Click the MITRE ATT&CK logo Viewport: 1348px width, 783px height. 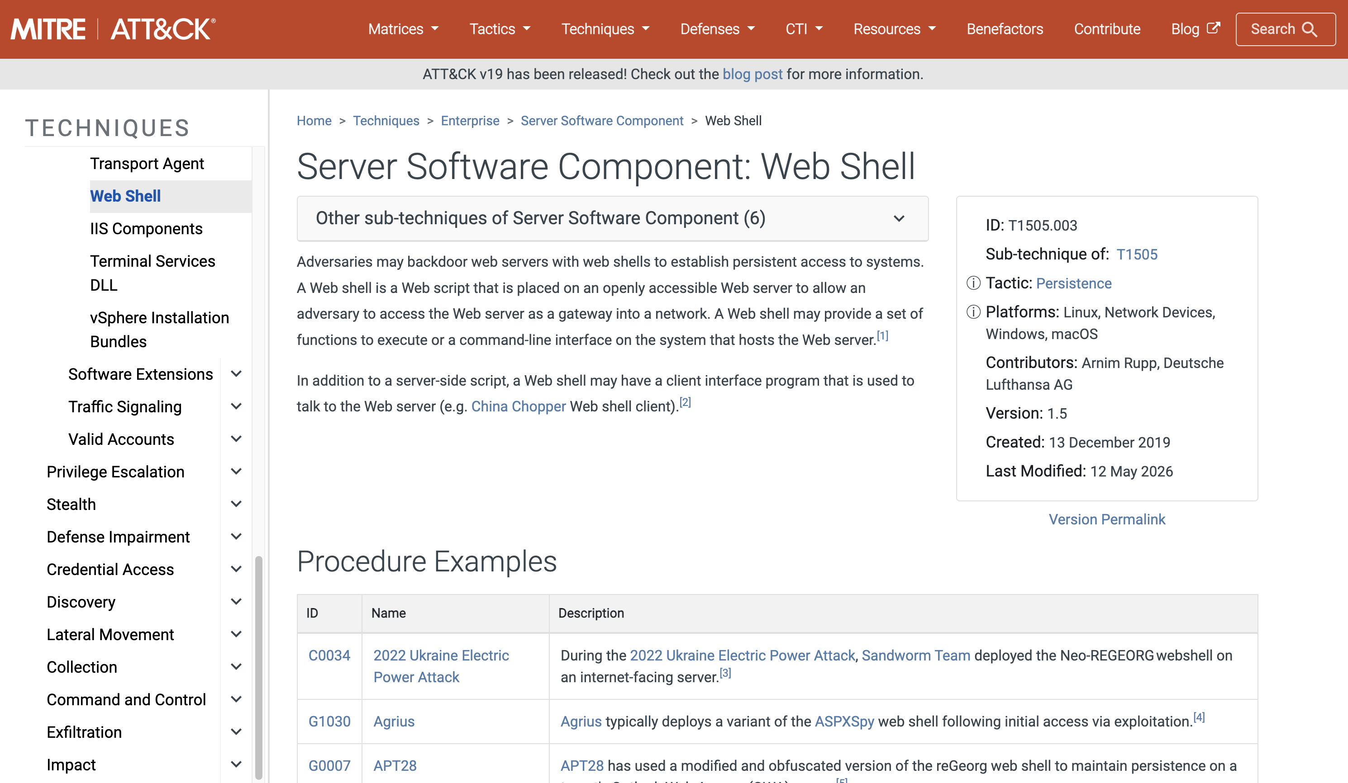click(x=113, y=29)
